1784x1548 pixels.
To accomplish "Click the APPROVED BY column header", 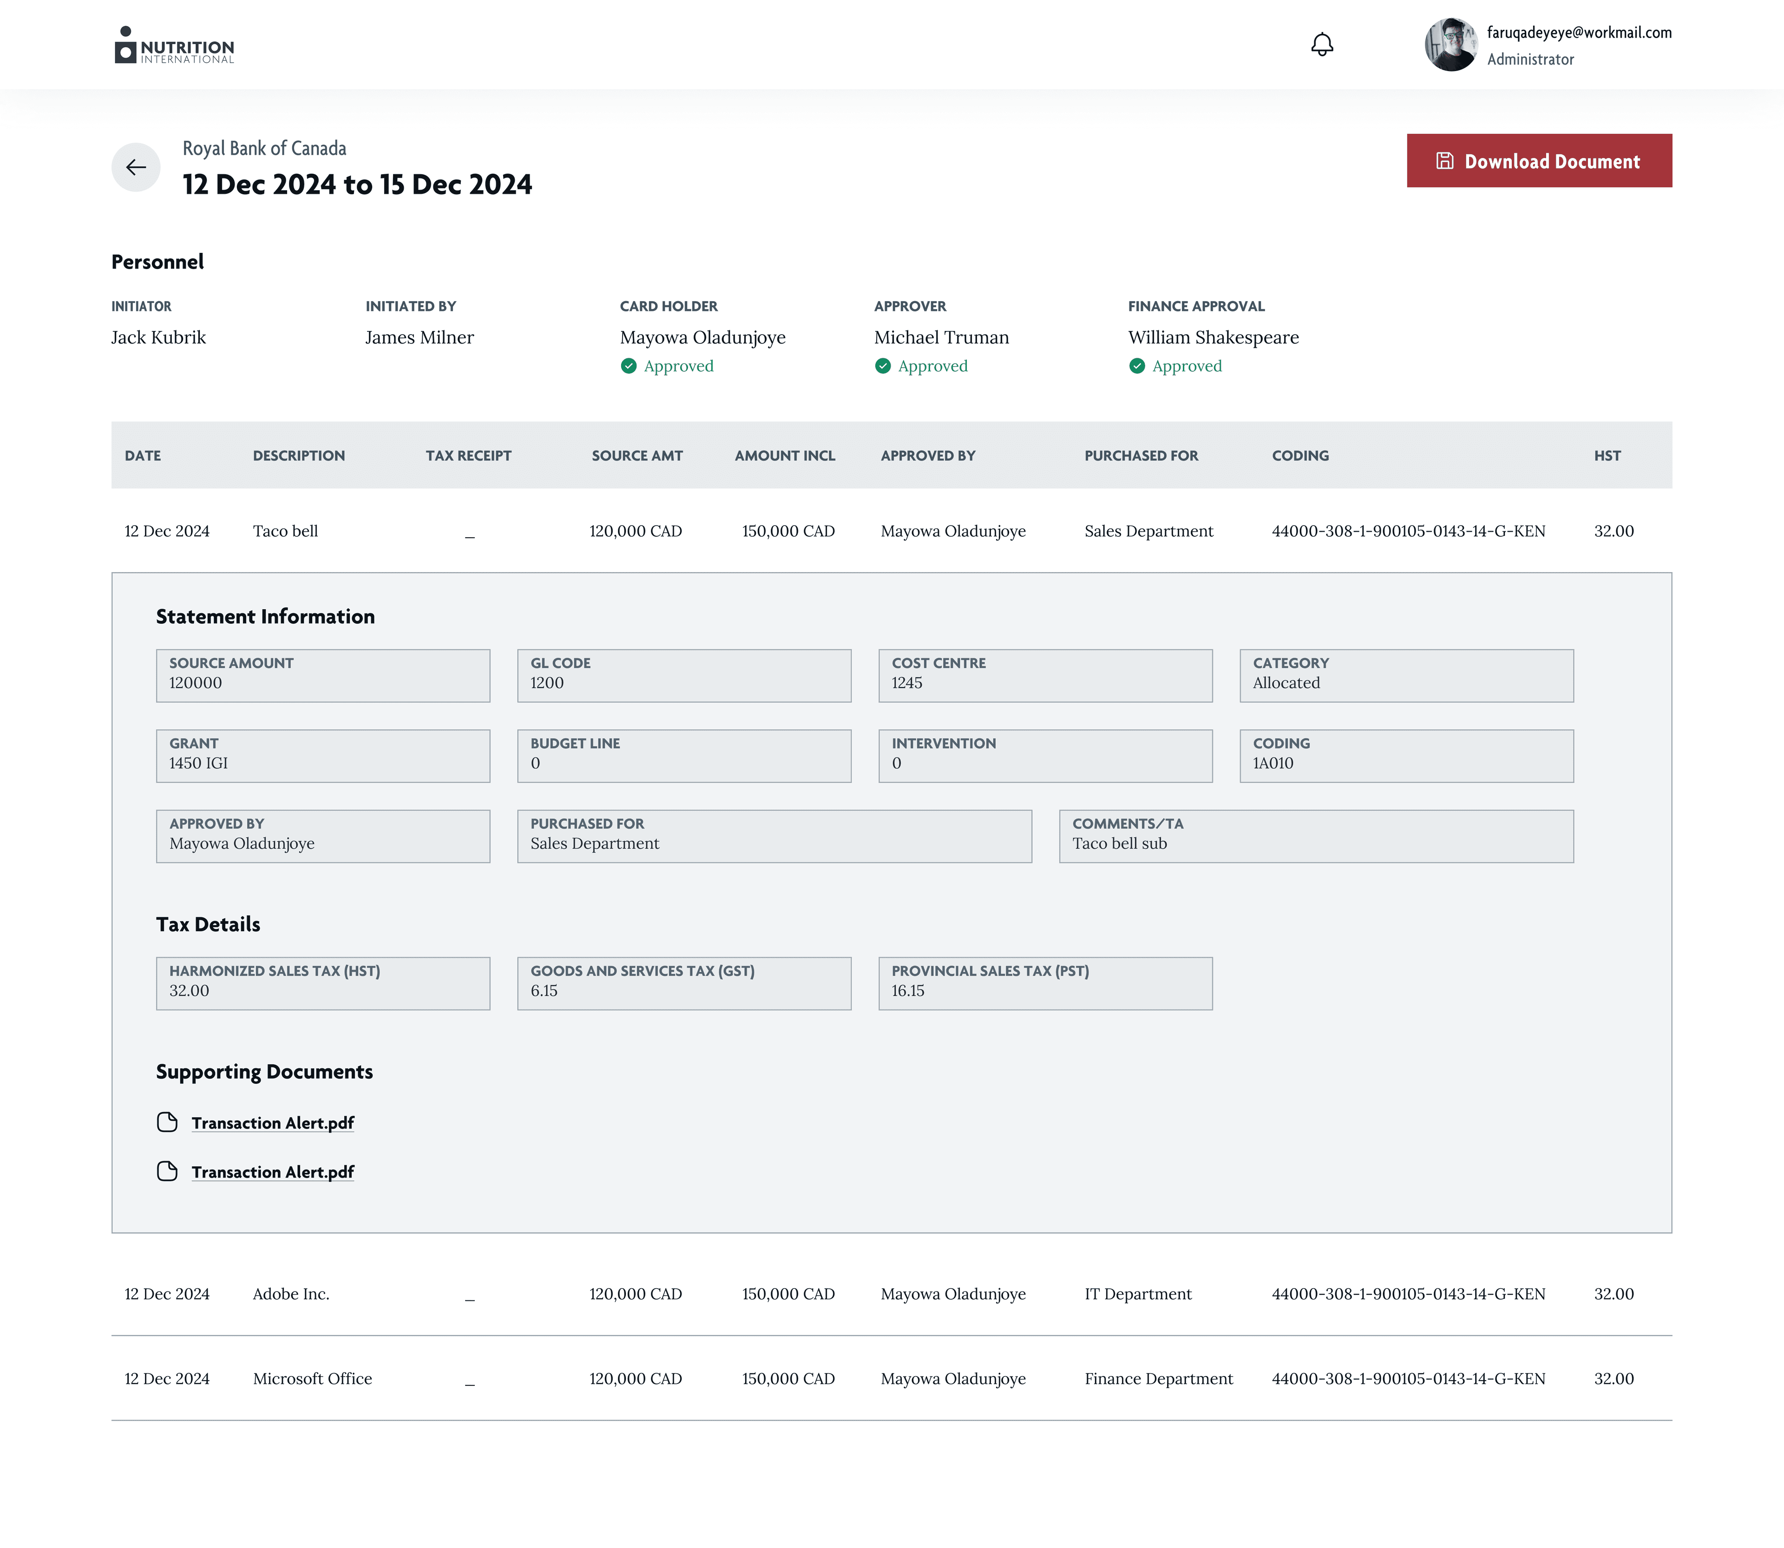I will [x=928, y=455].
